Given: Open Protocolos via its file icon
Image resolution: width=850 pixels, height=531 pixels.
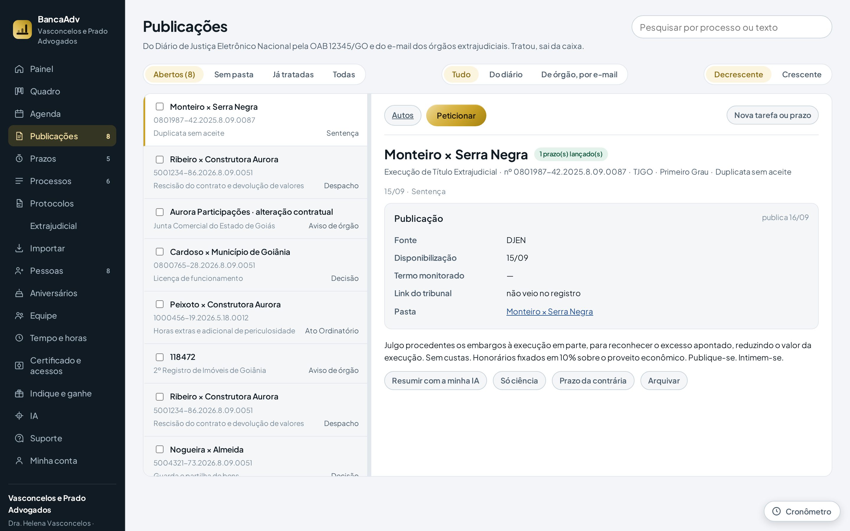Looking at the screenshot, I should pos(19,203).
